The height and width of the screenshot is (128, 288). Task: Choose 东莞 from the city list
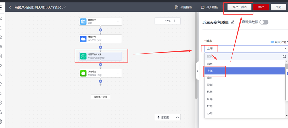[245, 99]
